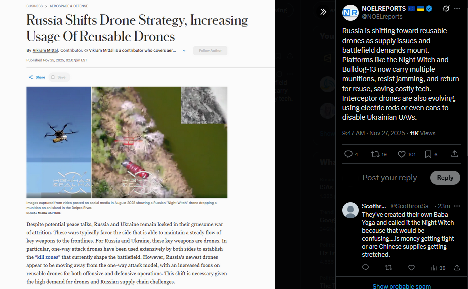Like Scothron's comment
468x289 pixels.
click(x=411, y=268)
